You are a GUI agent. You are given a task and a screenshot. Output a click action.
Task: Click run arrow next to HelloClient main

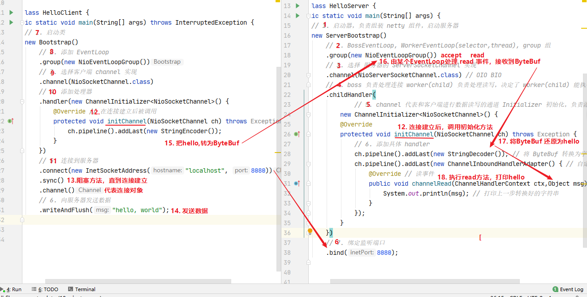[11, 22]
